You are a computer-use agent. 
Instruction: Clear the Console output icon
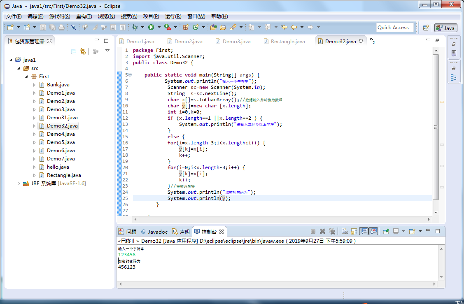345,231
